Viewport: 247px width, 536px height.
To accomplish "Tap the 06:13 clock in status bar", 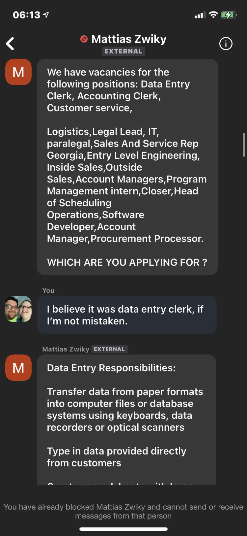I will pyautogui.click(x=26, y=15).
